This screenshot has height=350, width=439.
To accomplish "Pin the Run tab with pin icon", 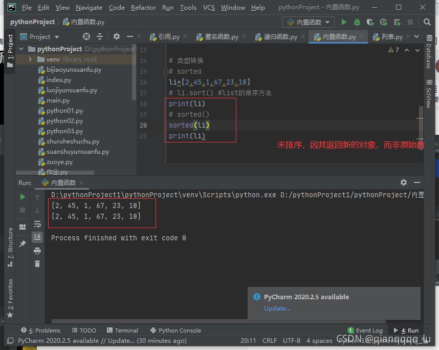I will pyautogui.click(x=23, y=244).
